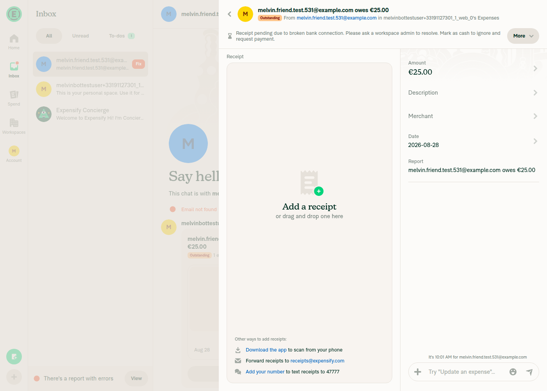Image resolution: width=547 pixels, height=391 pixels.
Task: Click the chat bubbles icon beside Add your number
Action: (x=238, y=372)
